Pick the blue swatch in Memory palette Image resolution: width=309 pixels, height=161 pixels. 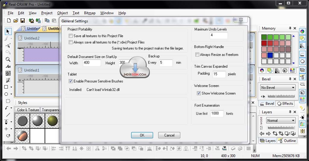(x=270, y=55)
